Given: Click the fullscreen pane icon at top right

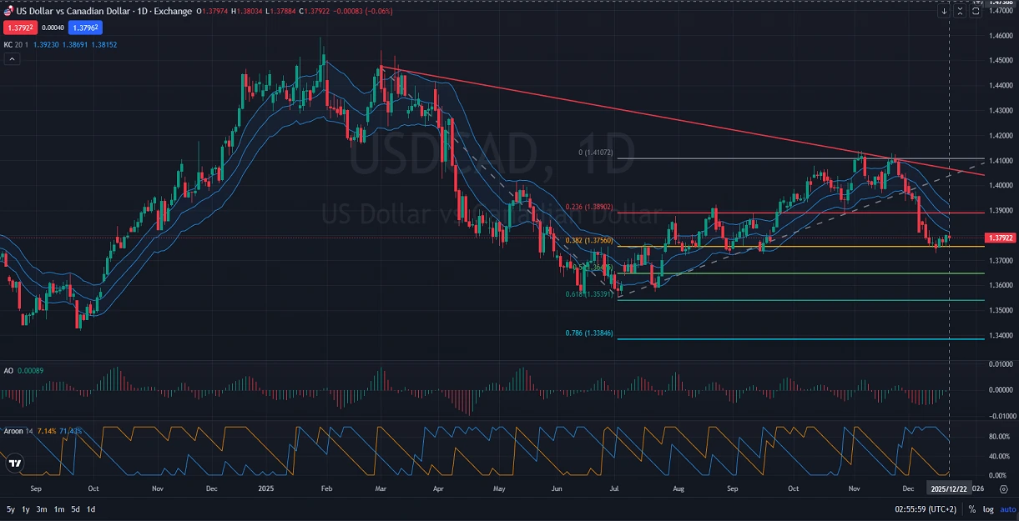Looking at the screenshot, I should point(976,12).
